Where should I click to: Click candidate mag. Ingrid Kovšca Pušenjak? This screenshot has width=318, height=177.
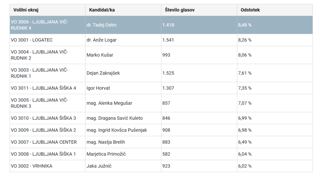coord(117,130)
